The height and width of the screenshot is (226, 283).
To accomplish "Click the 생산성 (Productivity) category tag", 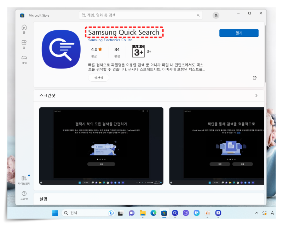I will pos(98,78).
